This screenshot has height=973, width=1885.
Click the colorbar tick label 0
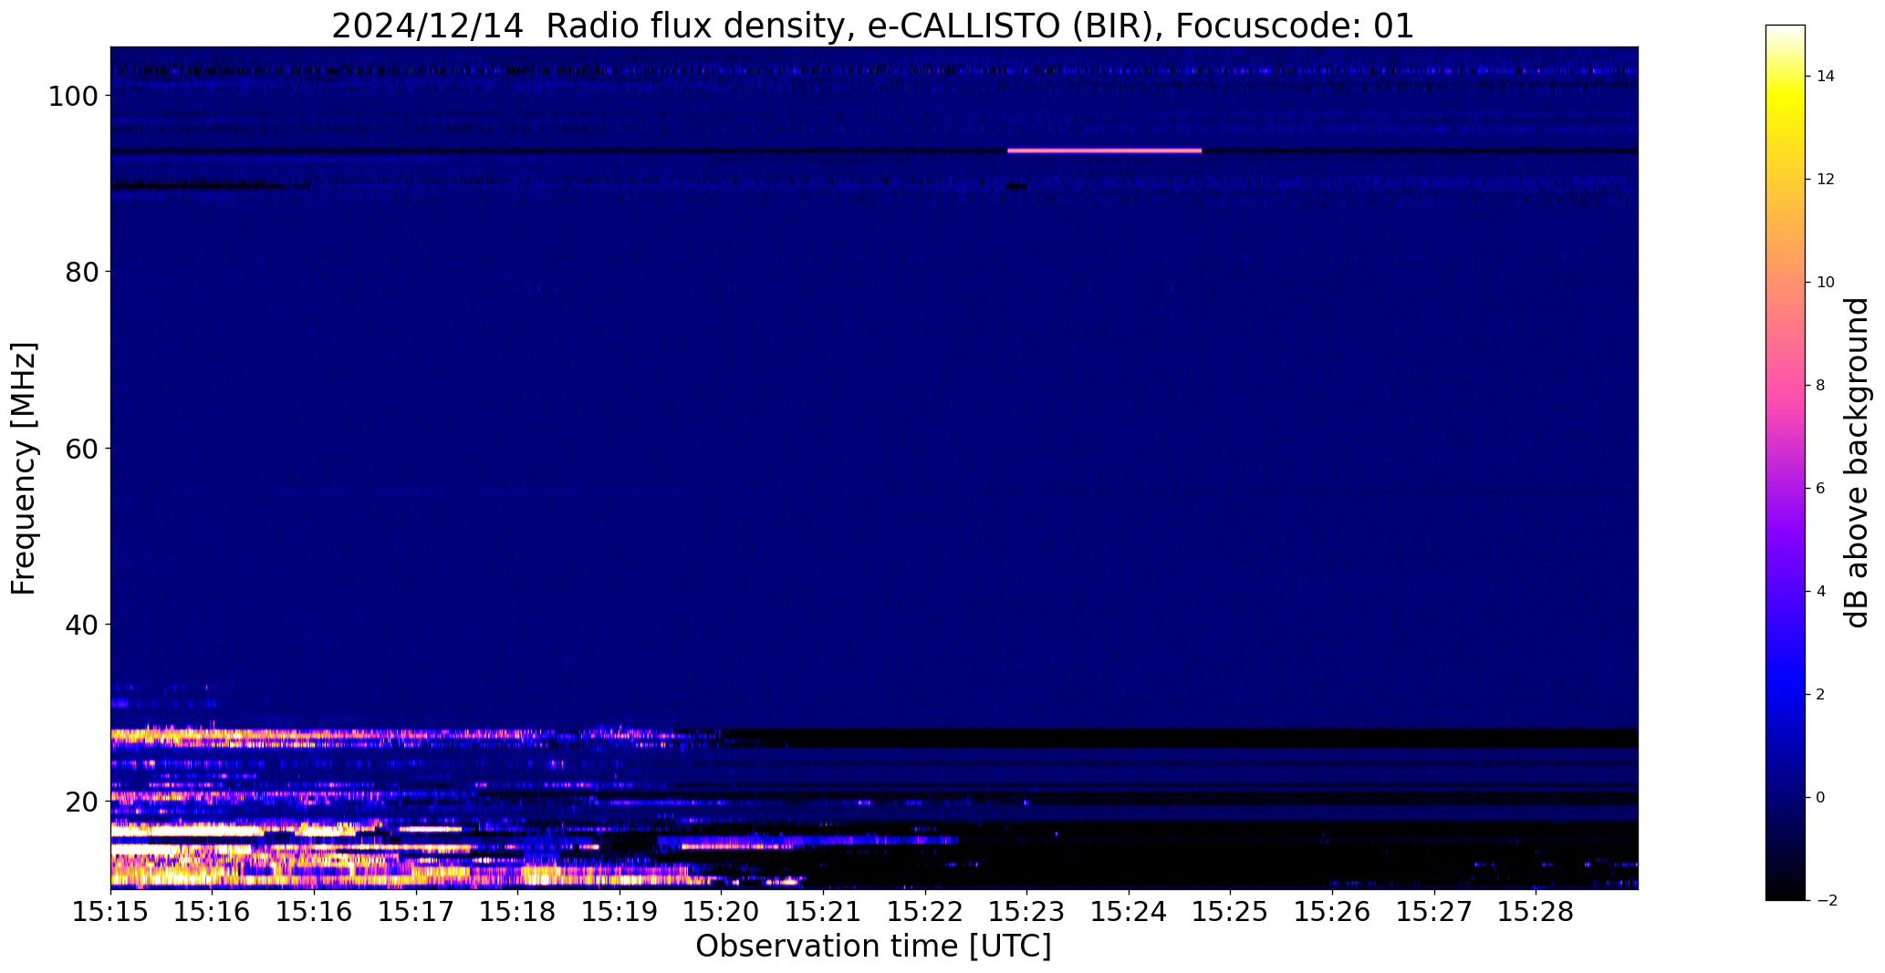click(x=1820, y=798)
